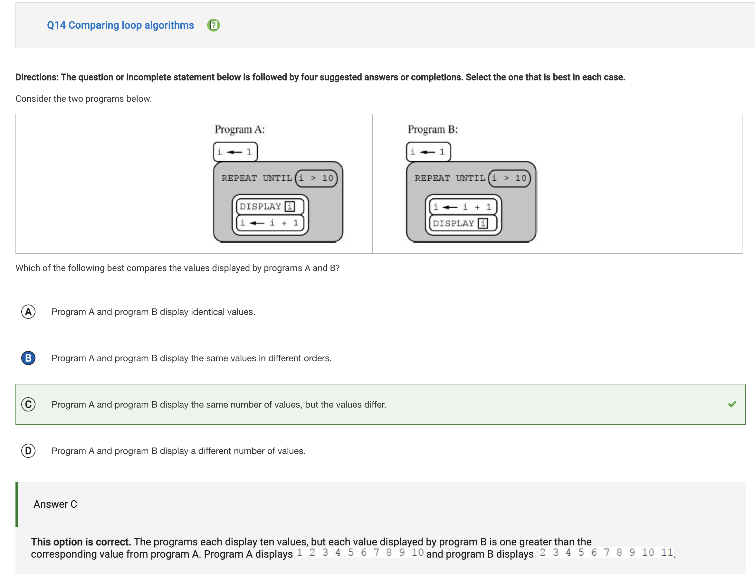Select answer choice A radio circle
755x575 pixels.
tap(28, 312)
